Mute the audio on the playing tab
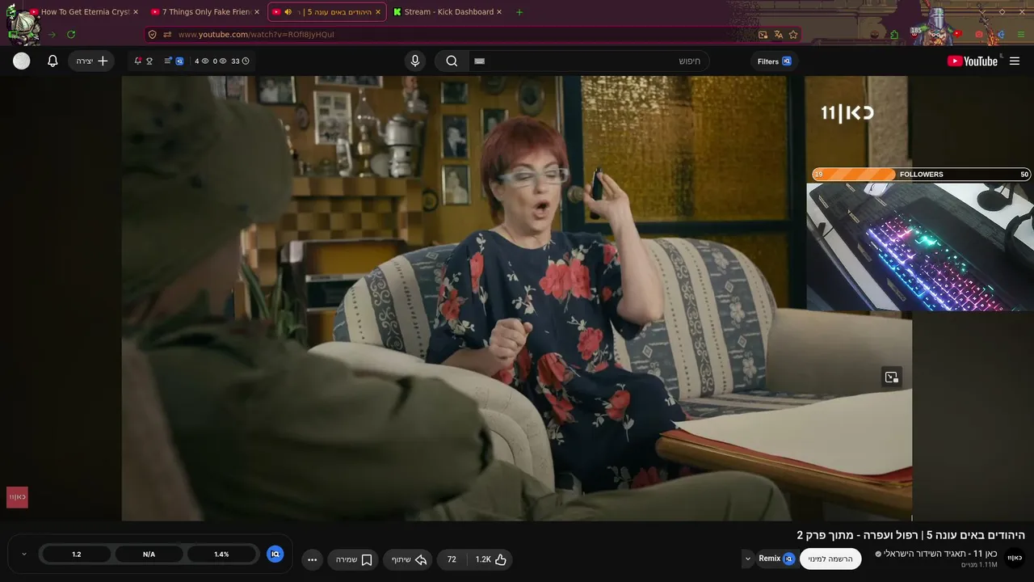 (288, 12)
